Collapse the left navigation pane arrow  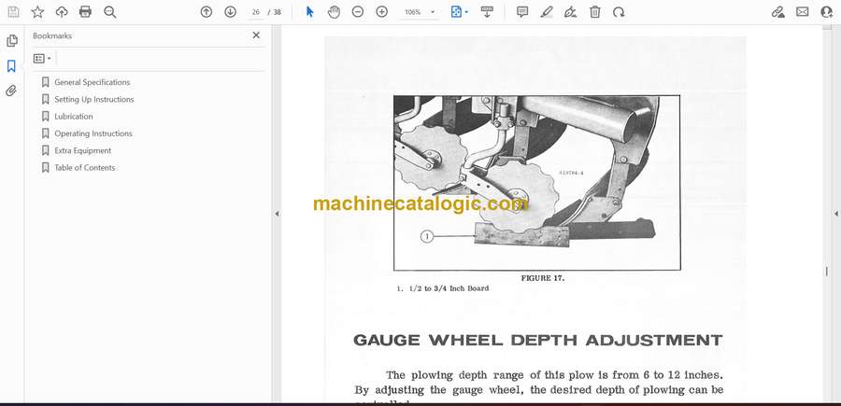[x=277, y=214]
